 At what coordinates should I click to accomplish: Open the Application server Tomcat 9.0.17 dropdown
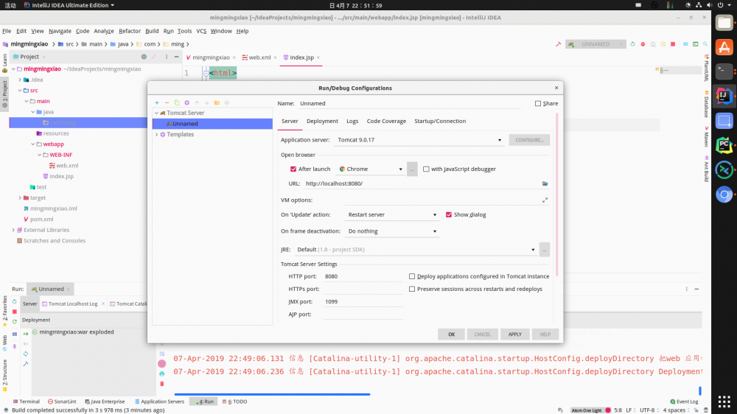[x=419, y=140]
